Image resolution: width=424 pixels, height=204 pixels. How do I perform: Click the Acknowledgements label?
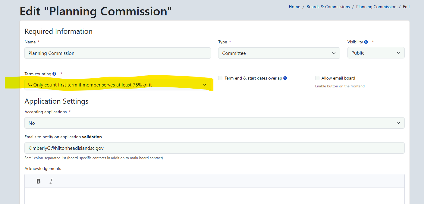[x=43, y=168]
